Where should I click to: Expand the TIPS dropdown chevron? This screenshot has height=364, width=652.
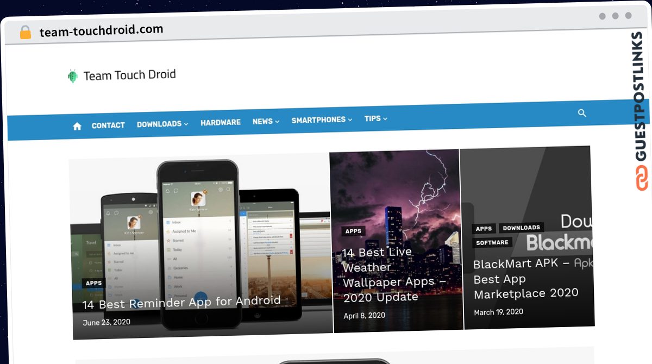click(385, 118)
